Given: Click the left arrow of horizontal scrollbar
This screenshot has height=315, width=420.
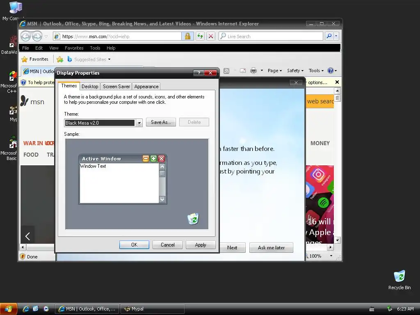Looking at the screenshot, I should [x=23, y=247].
